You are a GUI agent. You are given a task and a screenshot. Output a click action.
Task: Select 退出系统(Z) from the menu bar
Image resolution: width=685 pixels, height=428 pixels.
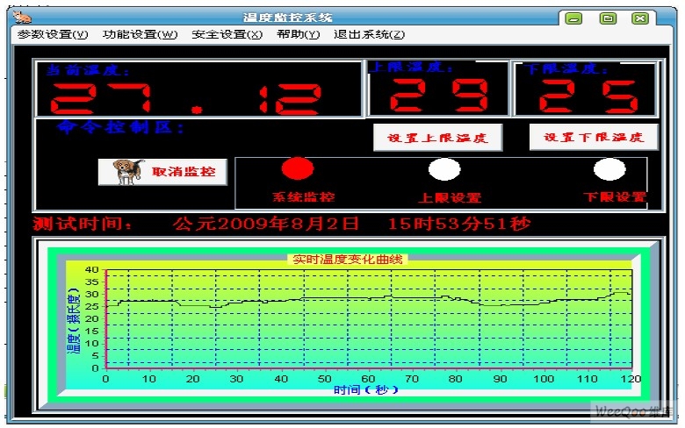369,35
